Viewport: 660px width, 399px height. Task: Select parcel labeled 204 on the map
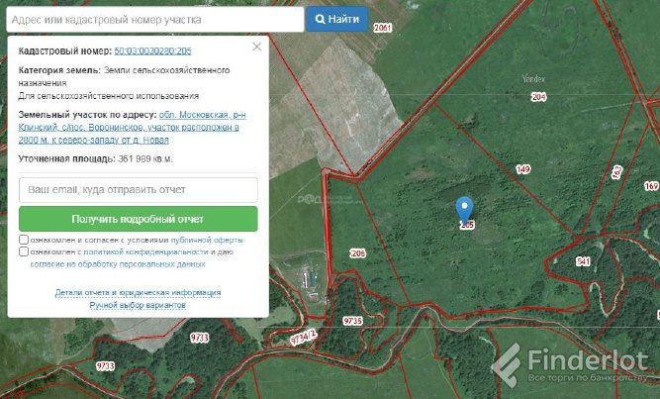click(x=538, y=97)
